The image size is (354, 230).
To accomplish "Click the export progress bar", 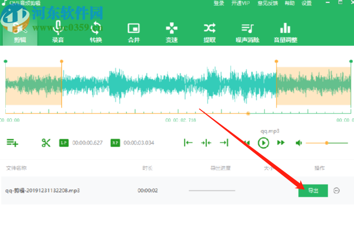I will pos(212,190).
